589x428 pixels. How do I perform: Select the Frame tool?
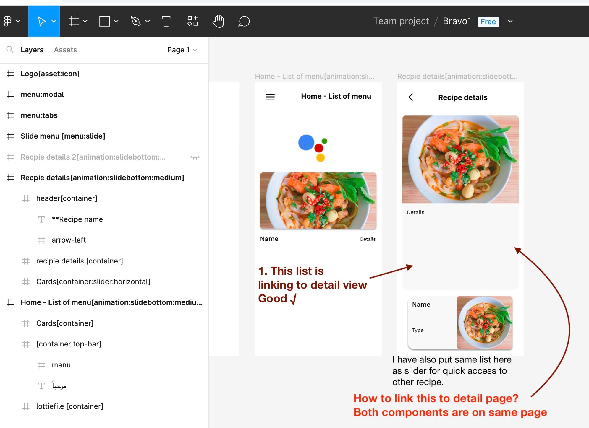click(x=74, y=21)
